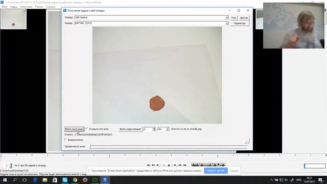Viewport: 327px width, 184px height.
Task: Switch to the active animation app taskbar icon
Action: 105,180
